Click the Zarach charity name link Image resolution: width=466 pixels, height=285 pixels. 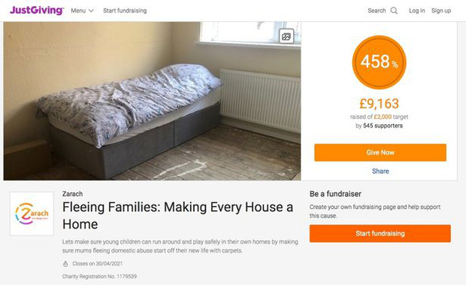(x=72, y=194)
